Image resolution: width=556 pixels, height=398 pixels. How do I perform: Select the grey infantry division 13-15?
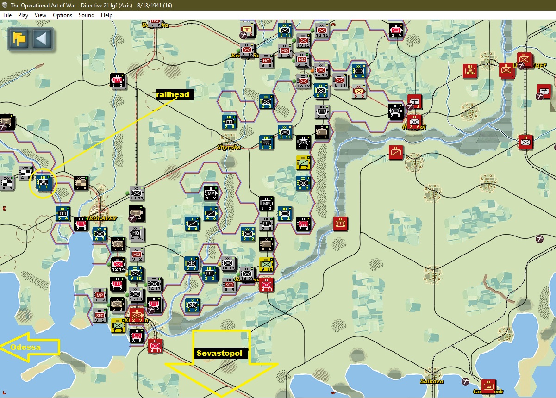coord(303,40)
